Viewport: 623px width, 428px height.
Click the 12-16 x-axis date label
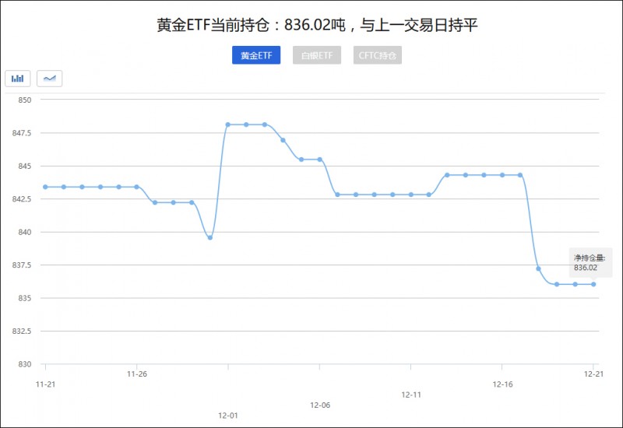click(x=502, y=384)
